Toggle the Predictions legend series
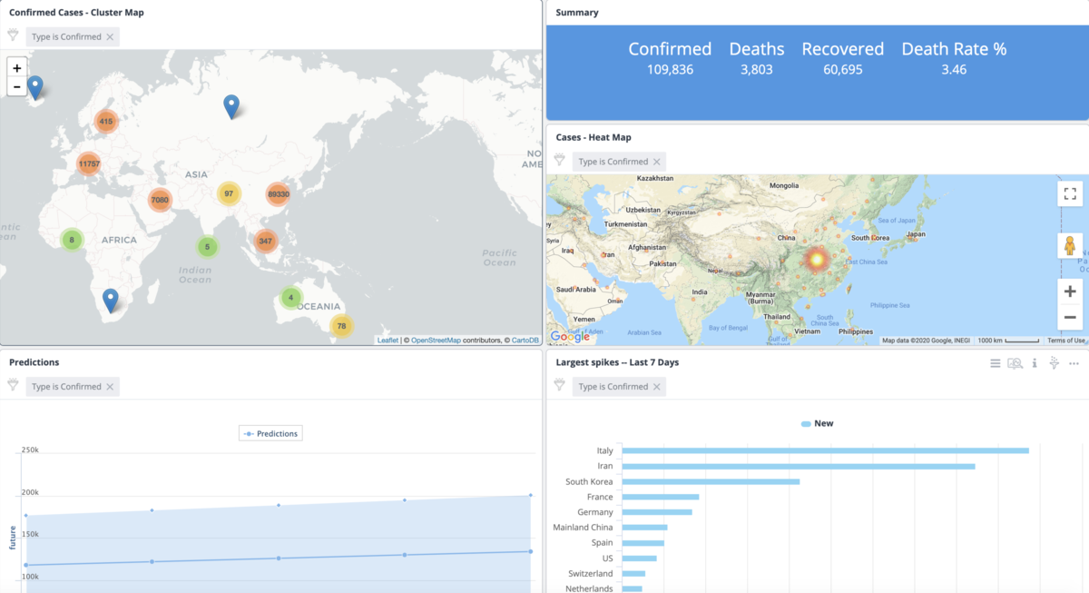 pyautogui.click(x=270, y=433)
